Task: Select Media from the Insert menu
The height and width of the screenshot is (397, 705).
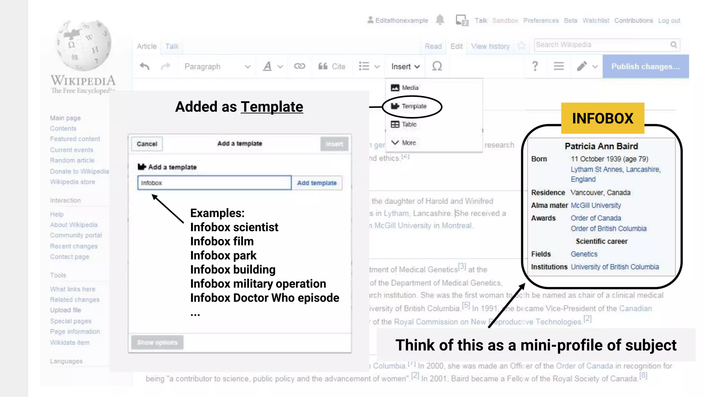Action: click(x=405, y=88)
